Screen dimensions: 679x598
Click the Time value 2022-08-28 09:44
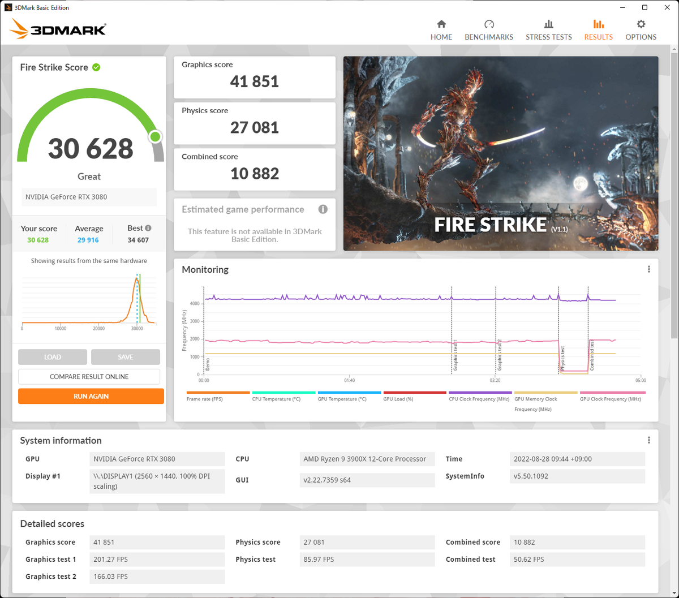(x=577, y=459)
